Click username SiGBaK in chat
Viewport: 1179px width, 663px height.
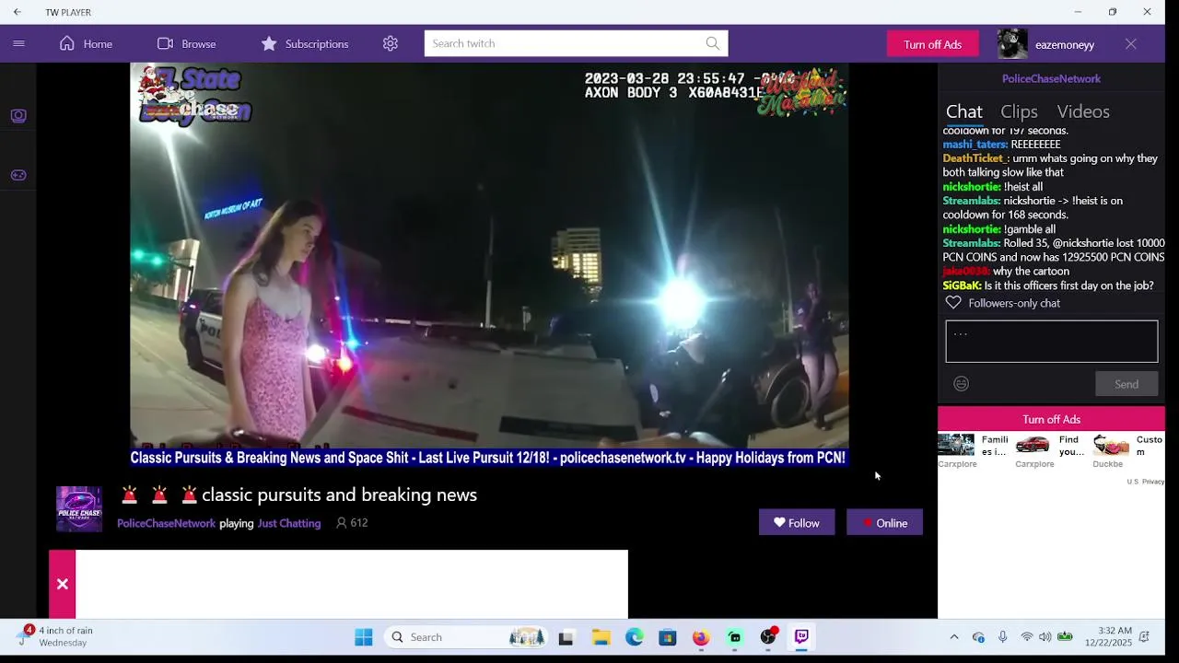tap(962, 285)
